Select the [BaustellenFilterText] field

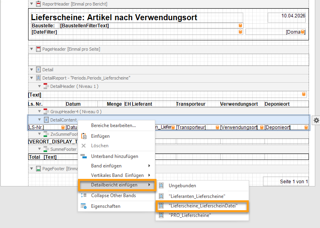point(151,25)
